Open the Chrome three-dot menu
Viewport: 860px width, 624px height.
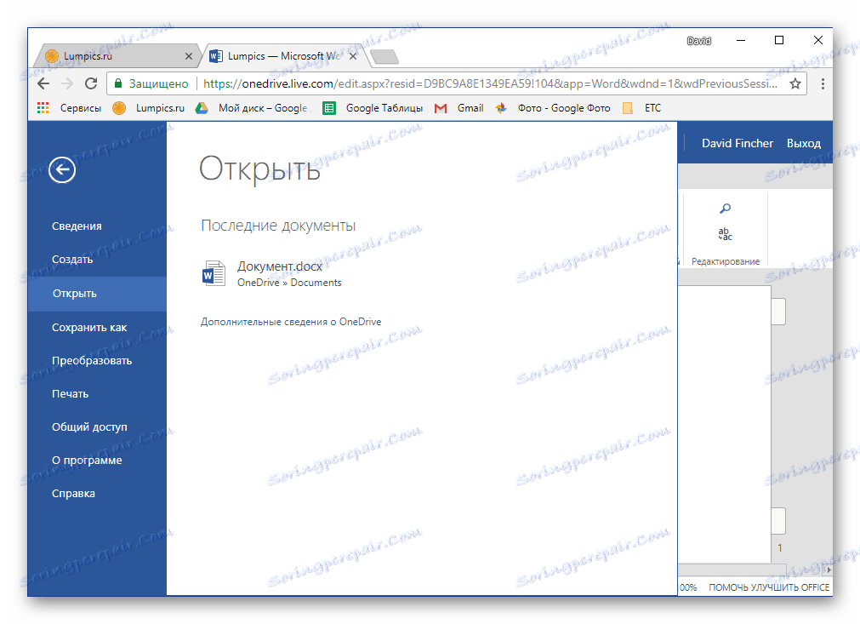coord(823,83)
